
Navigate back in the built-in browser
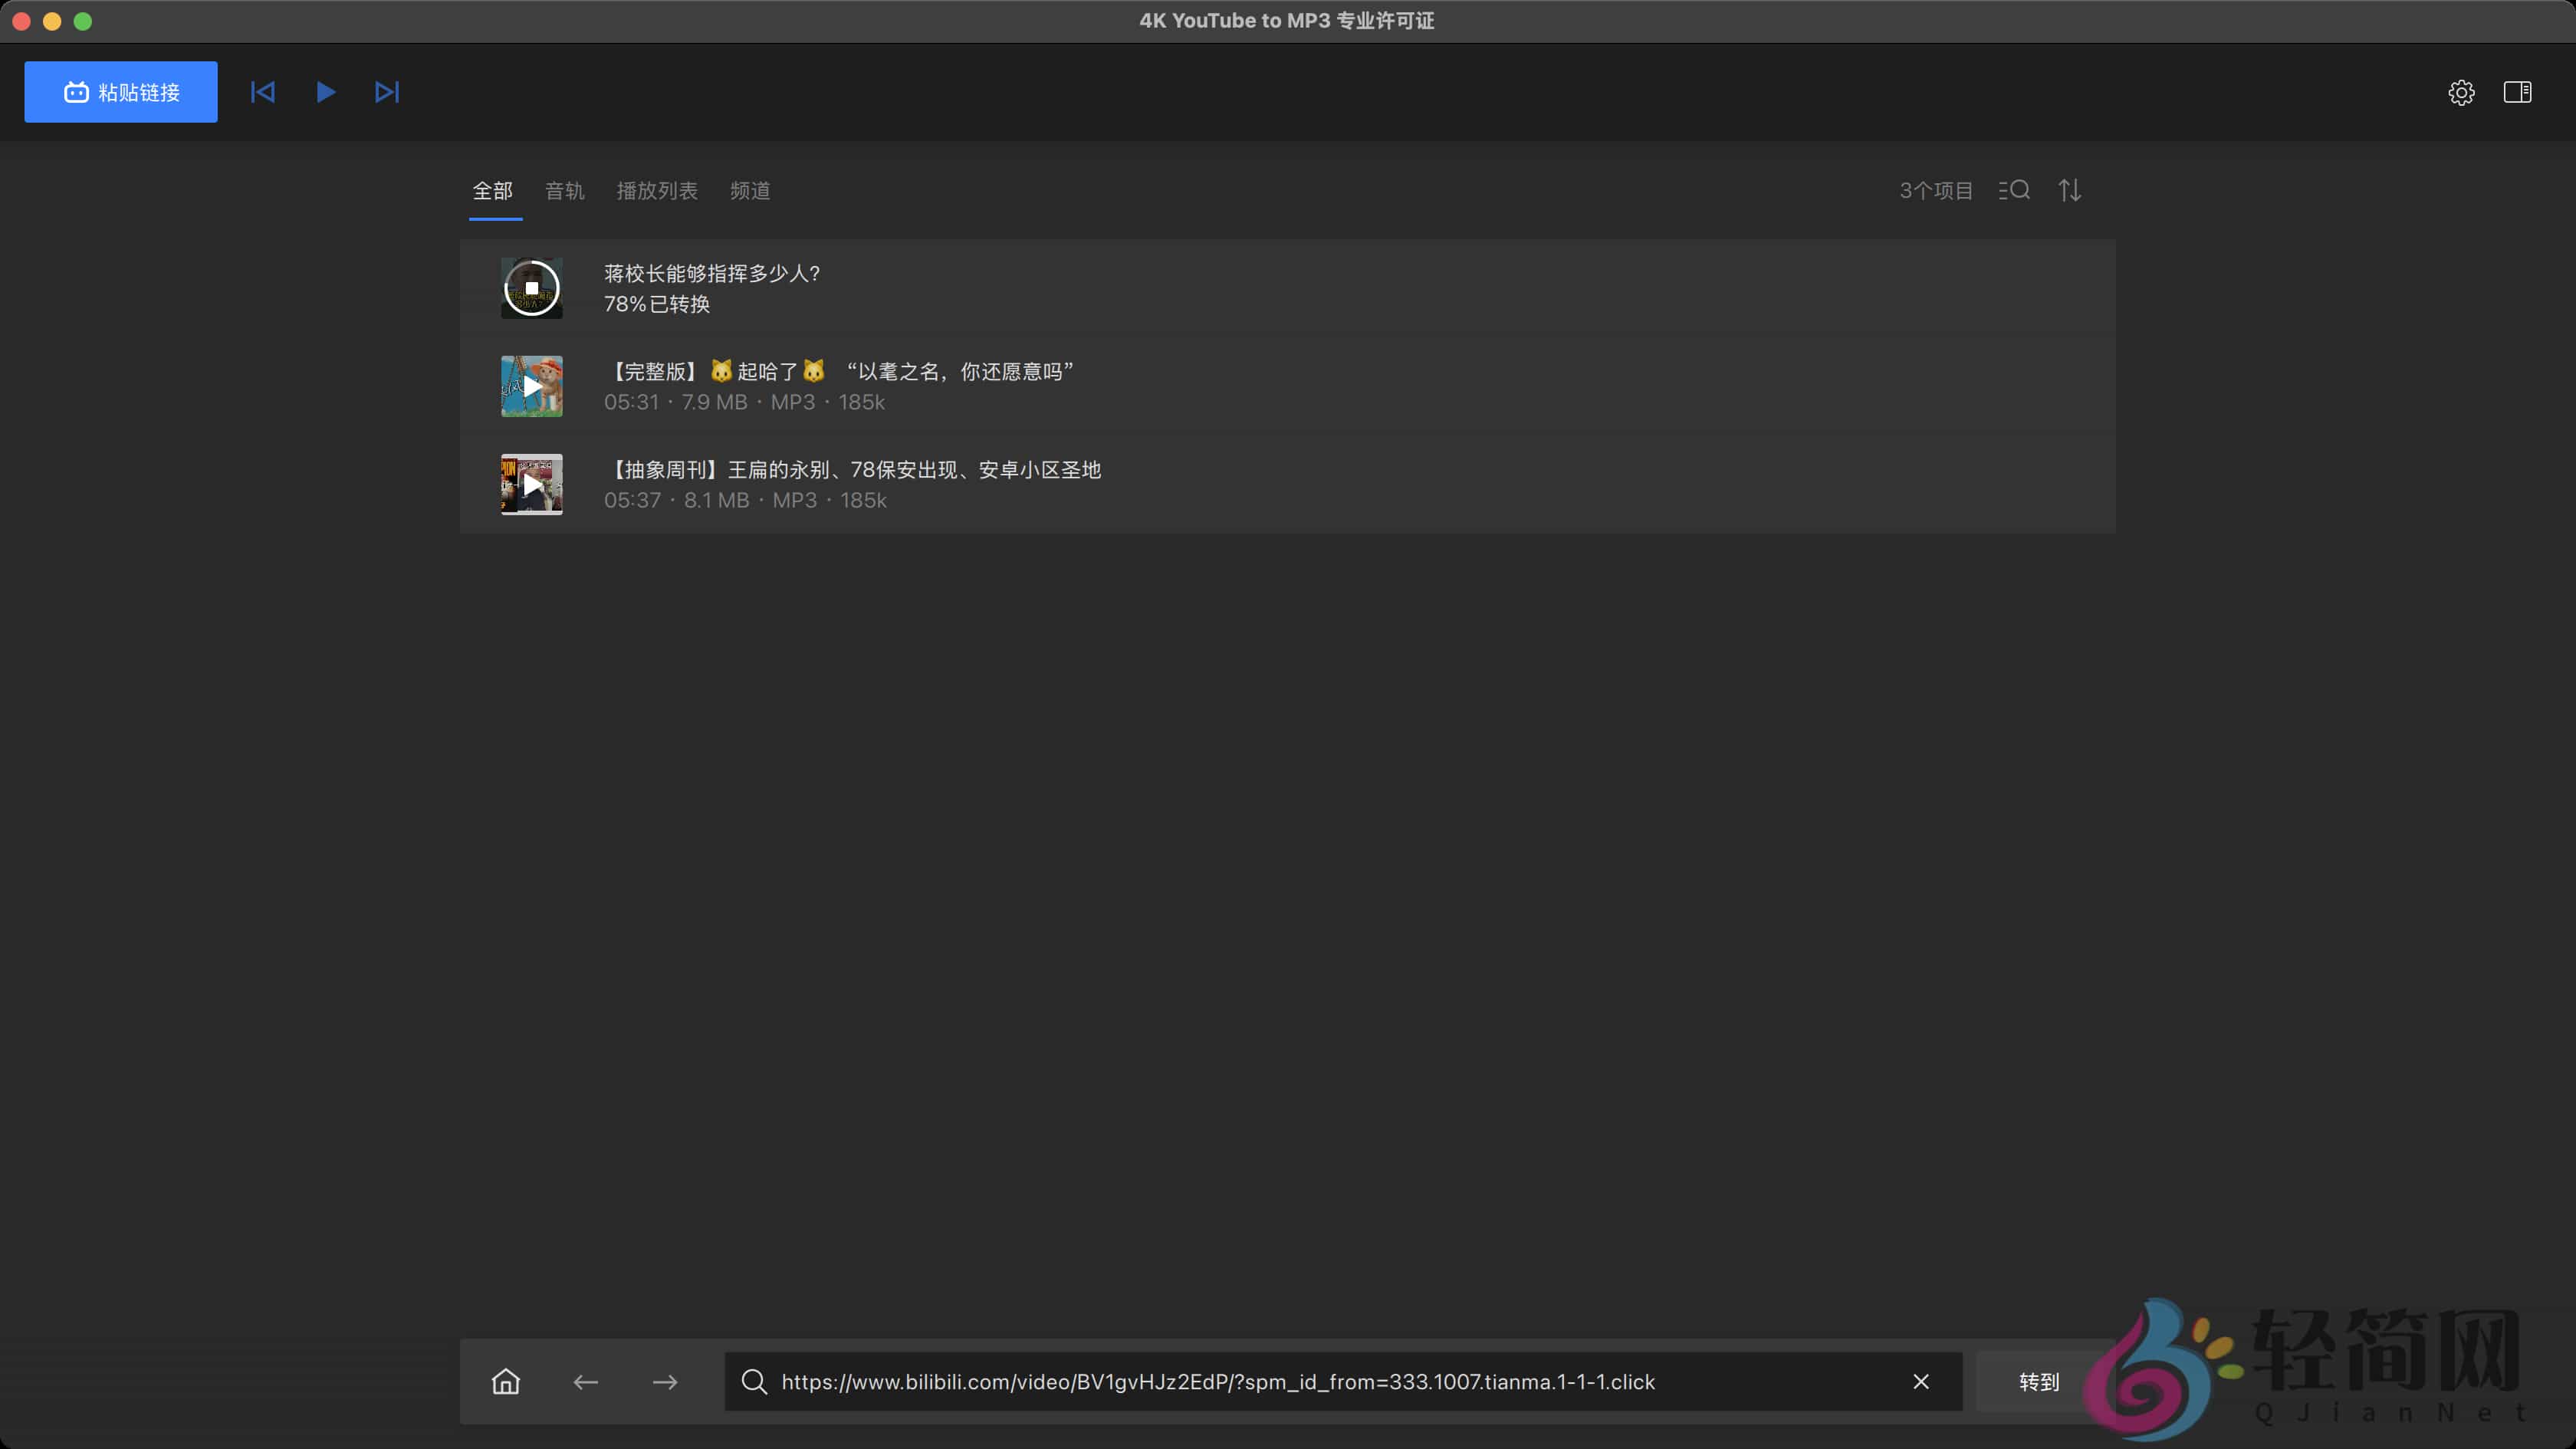coord(585,1382)
